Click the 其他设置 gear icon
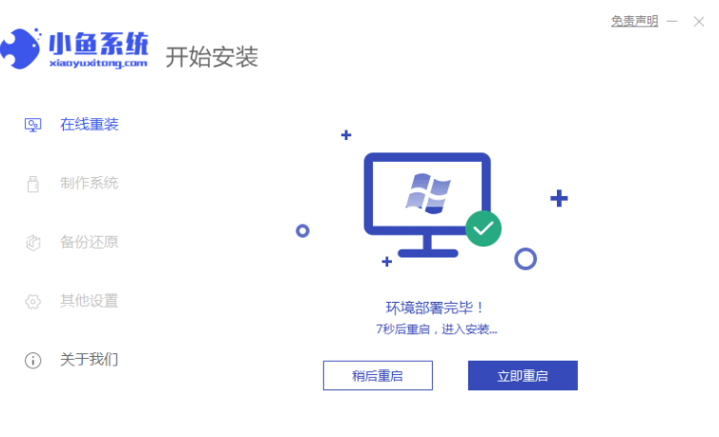This screenshot has height=437, width=719. (32, 302)
